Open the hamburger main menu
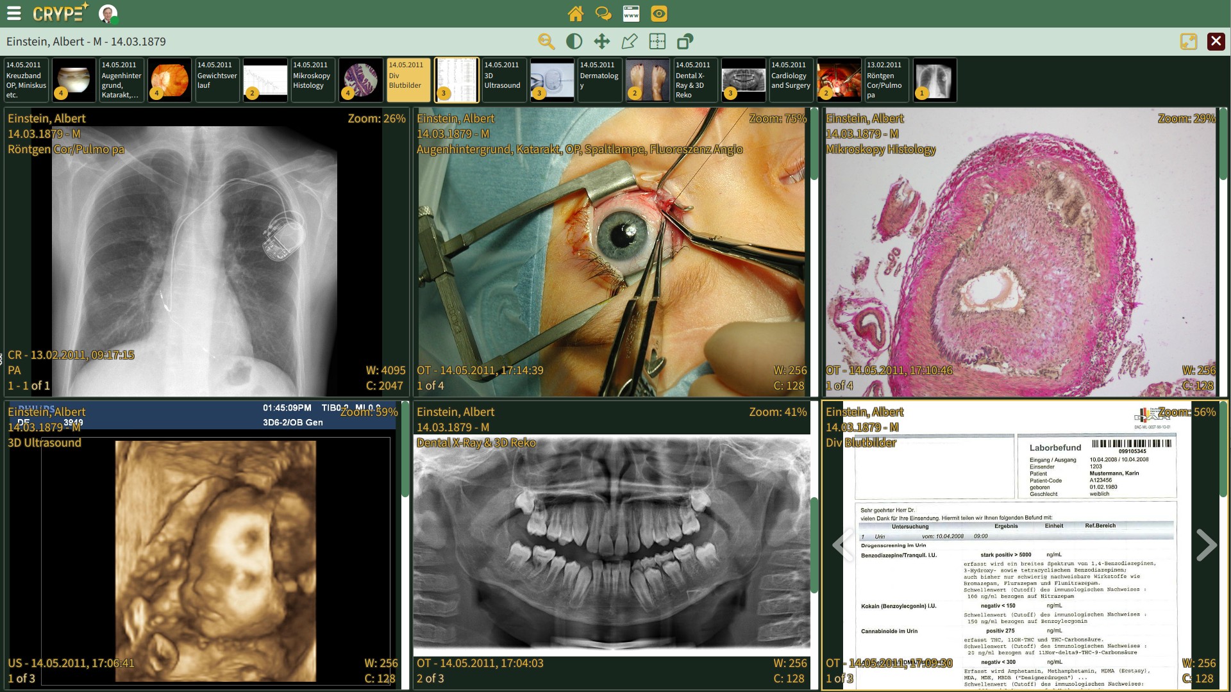 coord(14,13)
